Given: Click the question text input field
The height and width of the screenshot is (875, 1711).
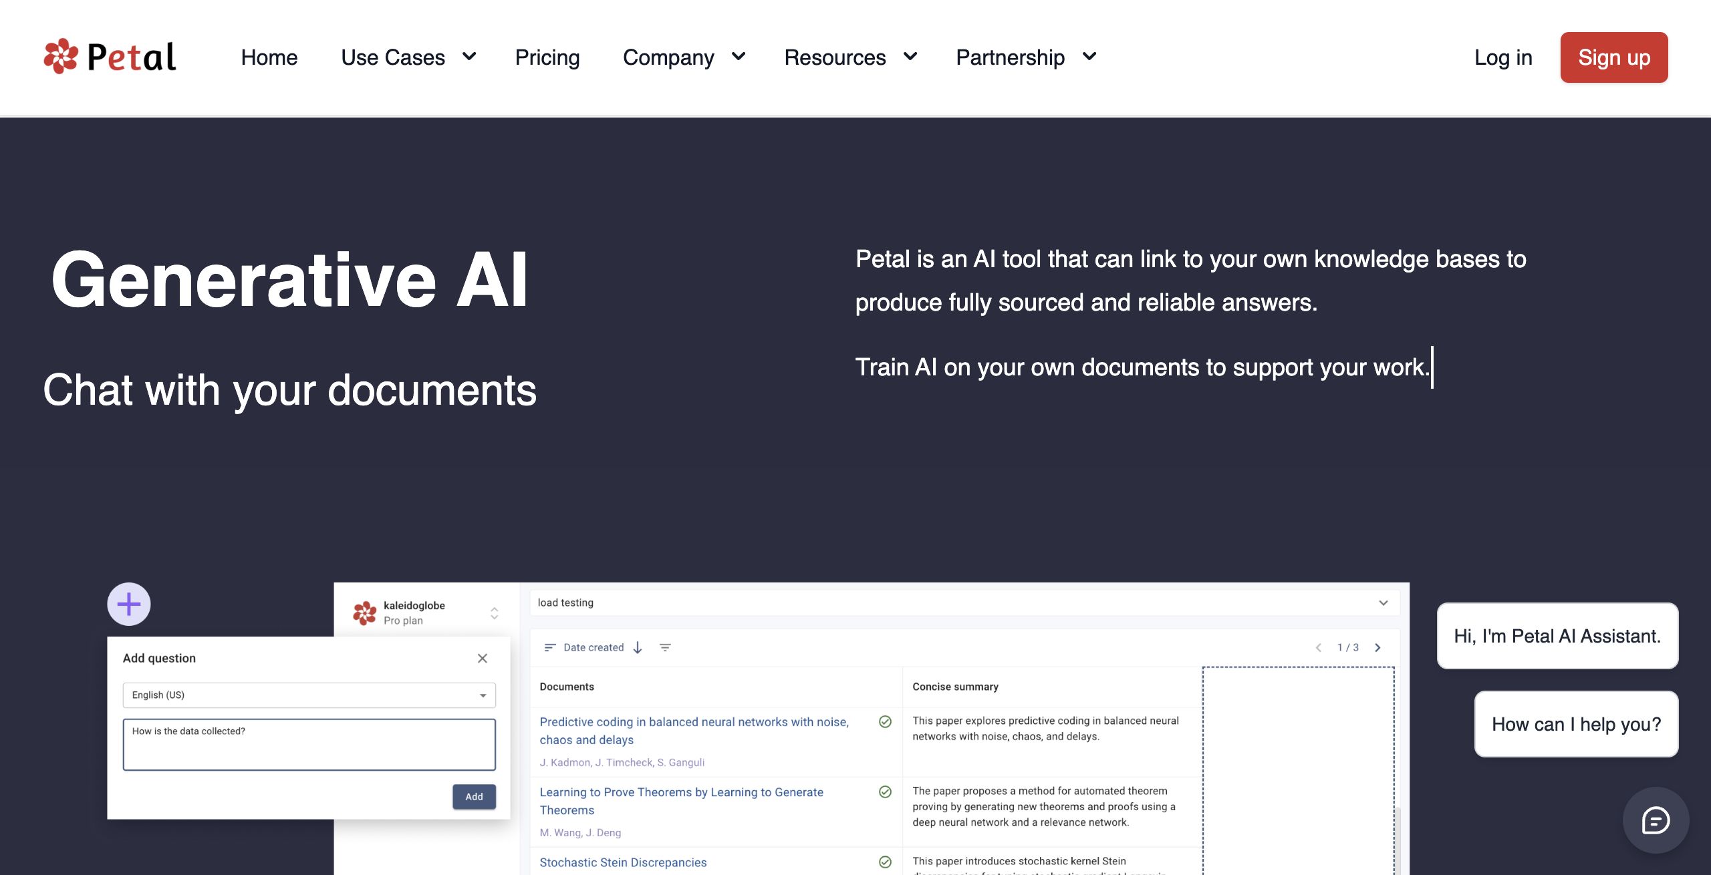Looking at the screenshot, I should click(x=309, y=745).
